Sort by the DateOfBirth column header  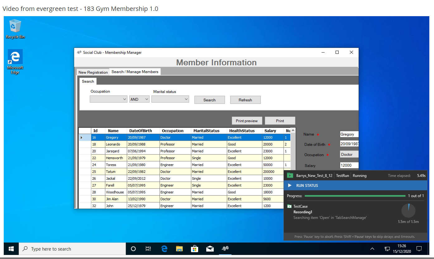click(x=143, y=131)
